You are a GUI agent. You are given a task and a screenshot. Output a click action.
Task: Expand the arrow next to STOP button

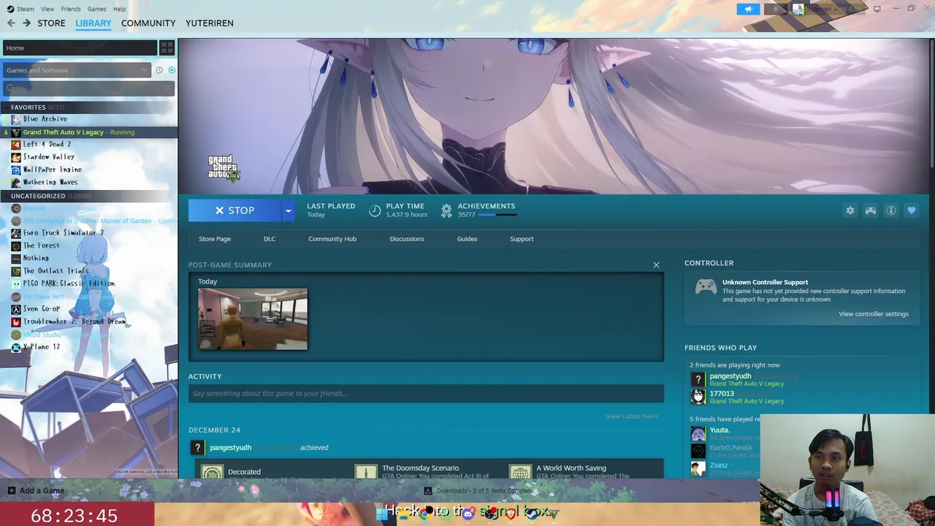[x=288, y=210]
